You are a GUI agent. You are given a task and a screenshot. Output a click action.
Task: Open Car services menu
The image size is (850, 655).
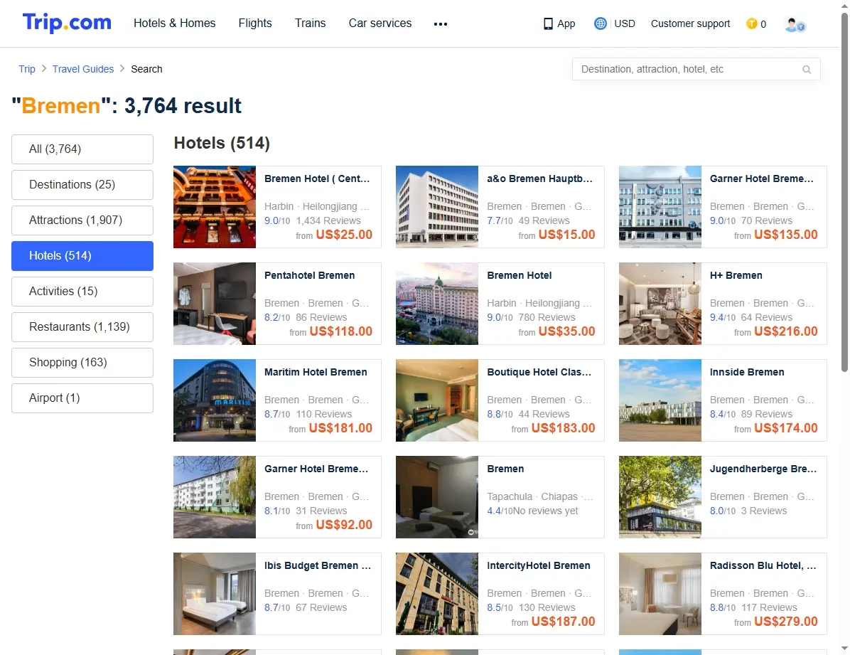(380, 23)
